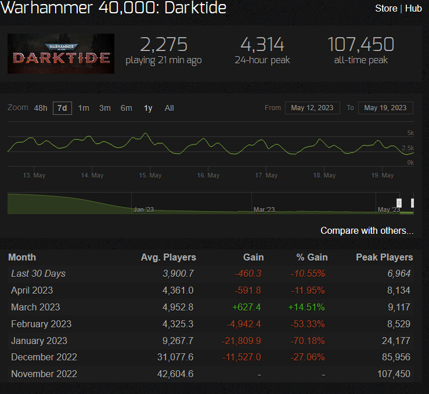Click the 4,314 24-hour peak figure
The image size is (429, 394).
[262, 44]
